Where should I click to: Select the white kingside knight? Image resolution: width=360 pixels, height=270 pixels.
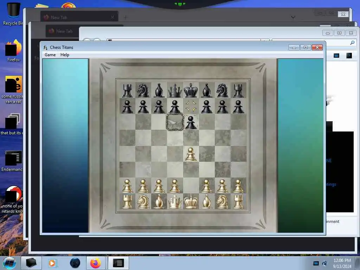222,201
